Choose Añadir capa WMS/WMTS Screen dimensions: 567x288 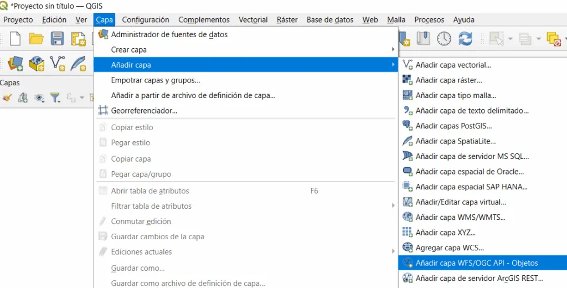(483, 217)
